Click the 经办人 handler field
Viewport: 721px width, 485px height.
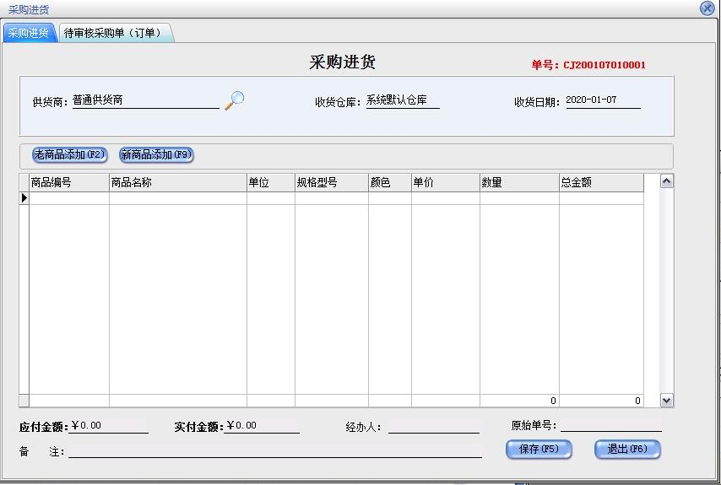tap(433, 426)
